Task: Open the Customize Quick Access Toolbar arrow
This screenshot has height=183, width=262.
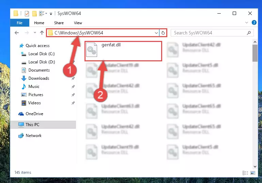Action: [51, 14]
